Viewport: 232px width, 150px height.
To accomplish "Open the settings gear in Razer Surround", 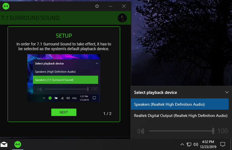I will 97,6.
